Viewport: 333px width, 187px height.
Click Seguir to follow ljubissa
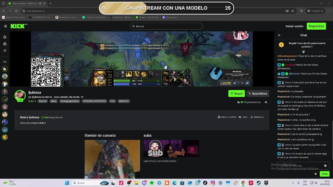pyautogui.click(x=236, y=94)
